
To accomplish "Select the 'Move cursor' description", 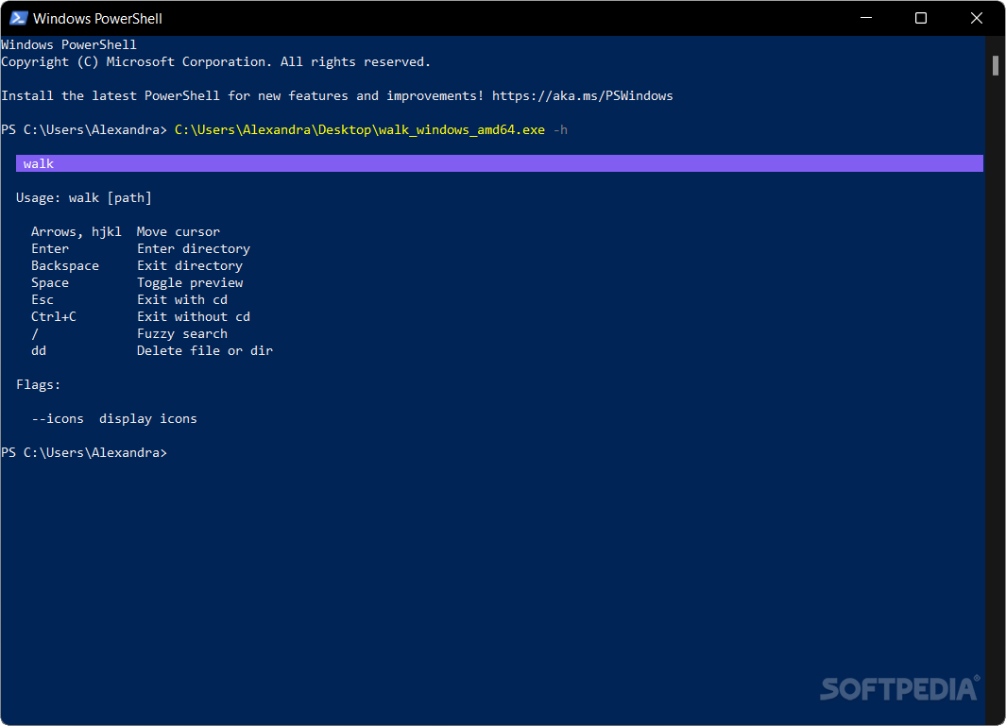I will (179, 231).
